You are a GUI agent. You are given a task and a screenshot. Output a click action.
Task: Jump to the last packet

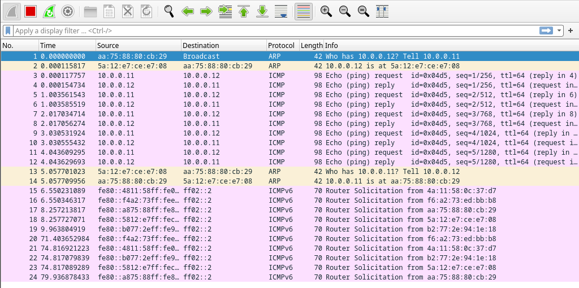[x=262, y=11]
